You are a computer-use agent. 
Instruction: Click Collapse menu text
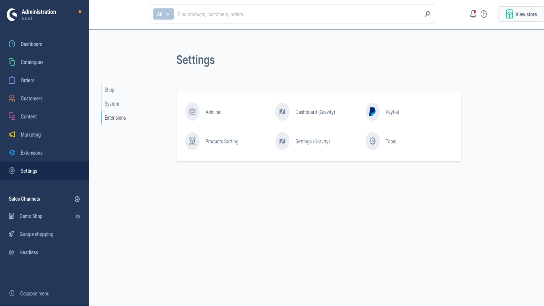35,294
